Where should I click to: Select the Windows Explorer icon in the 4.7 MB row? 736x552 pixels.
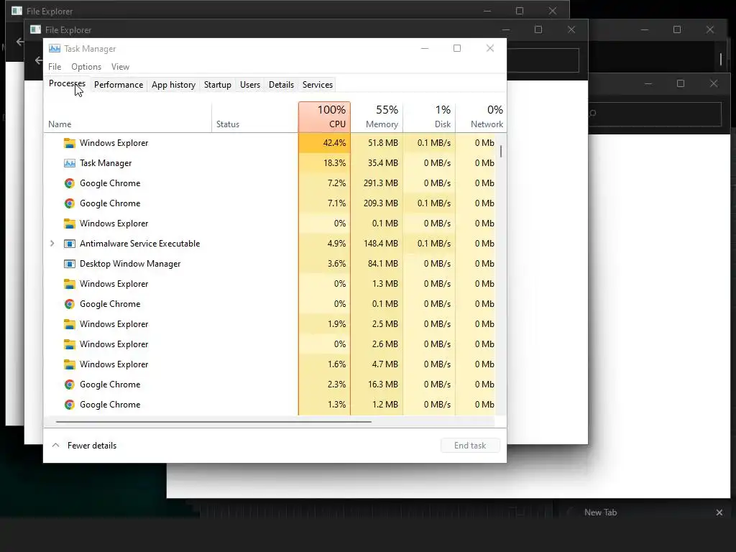(x=70, y=364)
